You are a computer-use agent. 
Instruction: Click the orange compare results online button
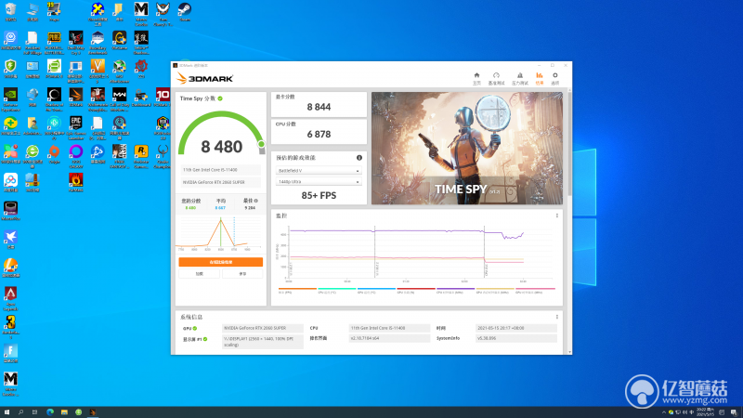tap(221, 262)
